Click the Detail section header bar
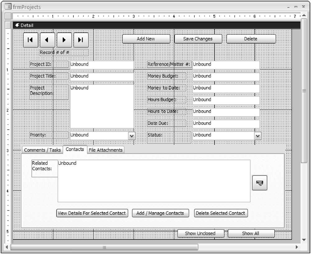This screenshot has width=311, height=254. [155, 25]
